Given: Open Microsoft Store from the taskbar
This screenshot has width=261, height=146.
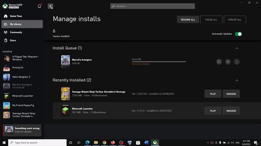Looking at the screenshot, I should (x=138, y=142).
